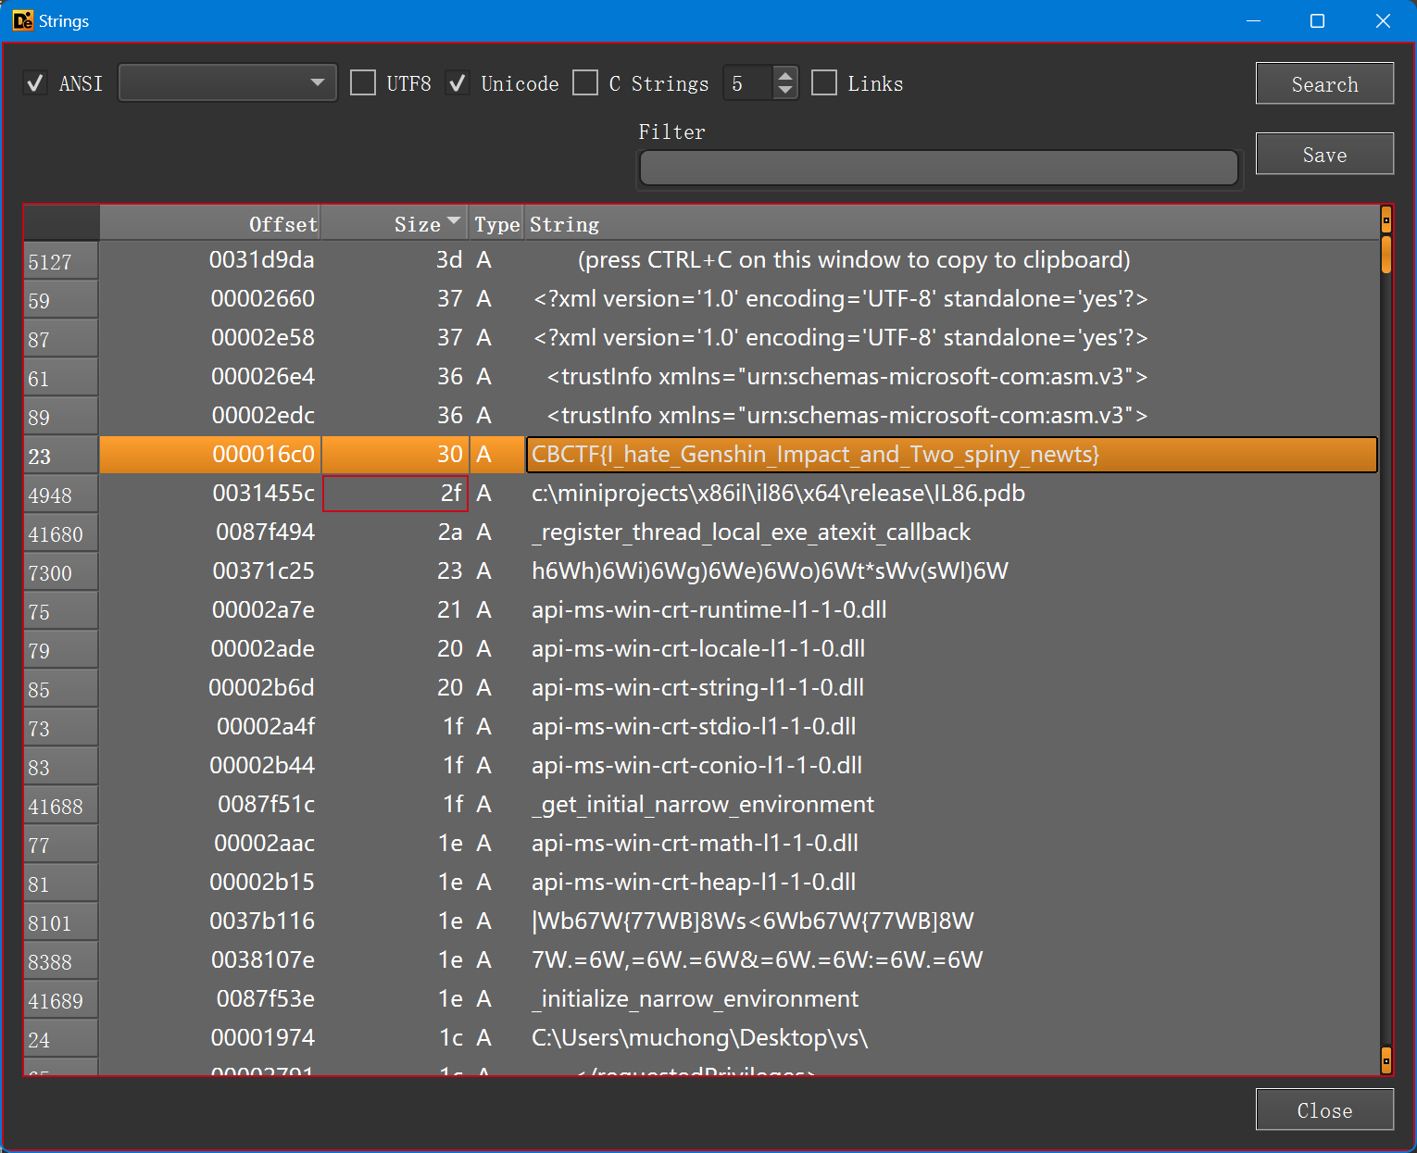Enable the C Strings checkbox
Image resolution: width=1417 pixels, height=1153 pixels.
(585, 83)
